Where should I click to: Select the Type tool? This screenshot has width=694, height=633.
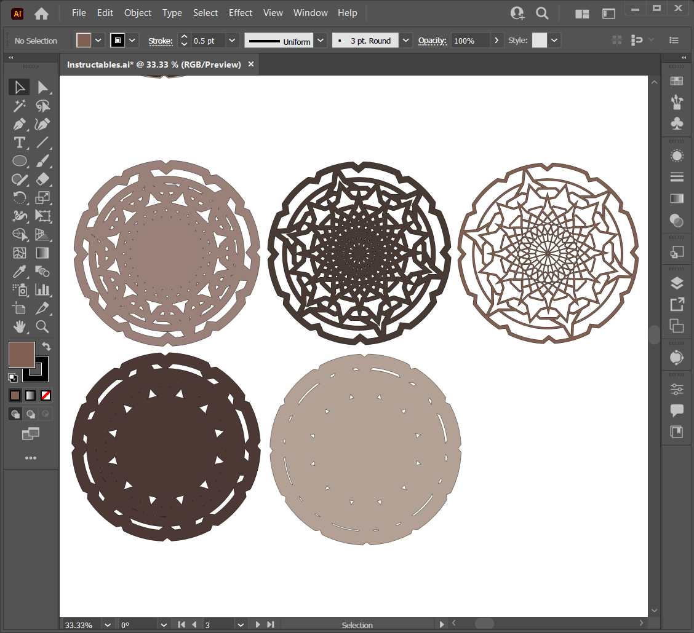pyautogui.click(x=19, y=143)
